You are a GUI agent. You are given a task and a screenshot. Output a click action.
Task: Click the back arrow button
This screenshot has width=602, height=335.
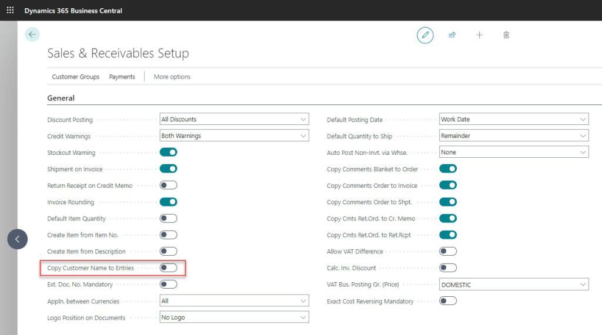[x=32, y=35]
